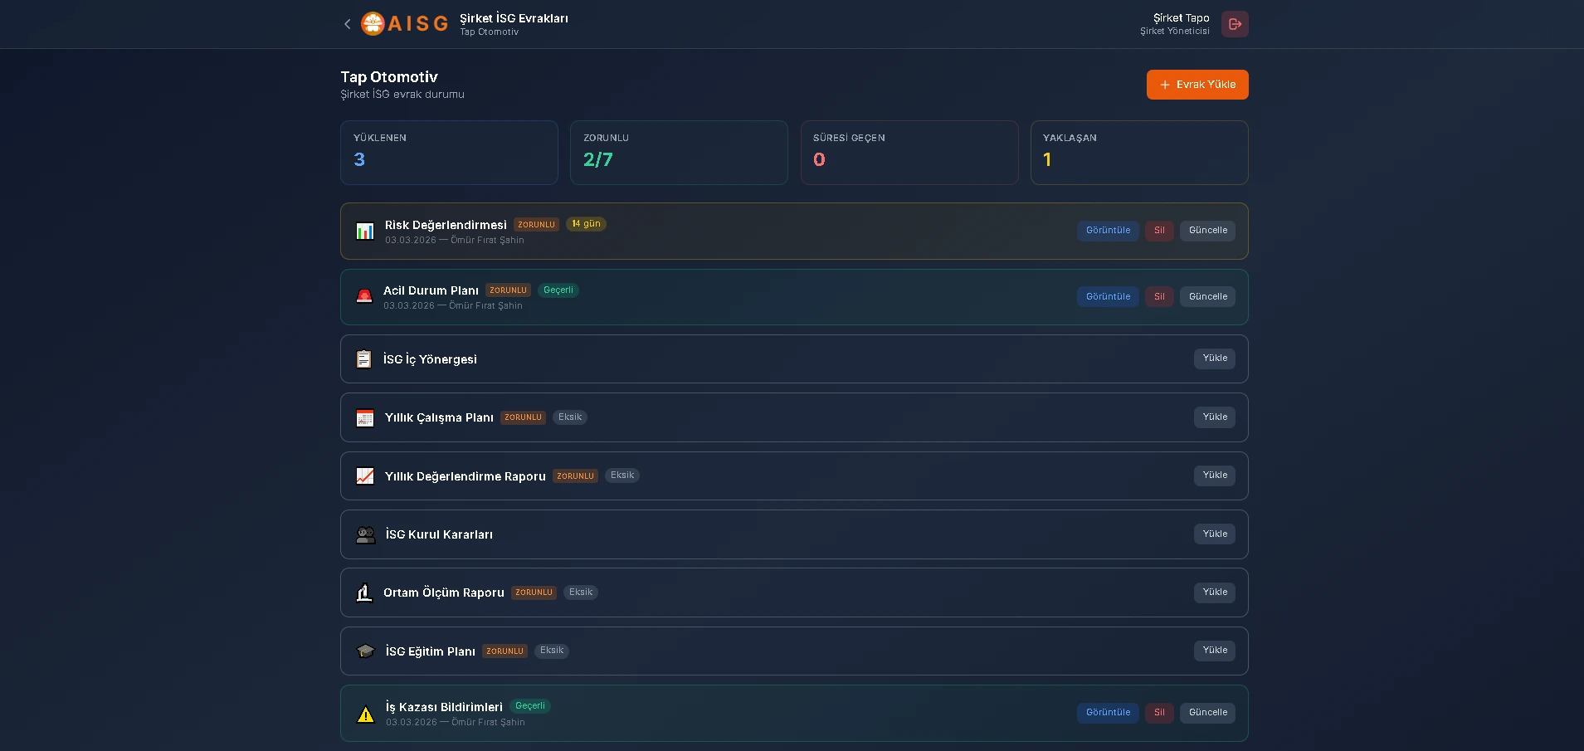
Task: Click the Ortam Ölçüm Raporu microscope icon
Action: [x=364, y=593]
